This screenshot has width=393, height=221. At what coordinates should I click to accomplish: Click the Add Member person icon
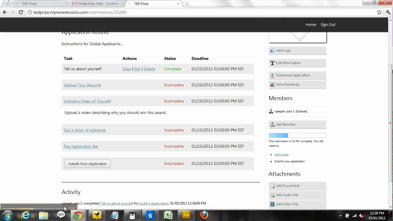pyautogui.click(x=272, y=125)
